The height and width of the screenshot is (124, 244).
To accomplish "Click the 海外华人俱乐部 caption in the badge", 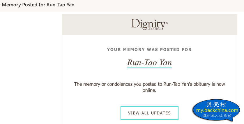I will pyautogui.click(x=217, y=116).
